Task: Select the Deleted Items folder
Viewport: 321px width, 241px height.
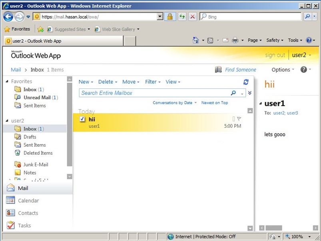Action: coord(38,153)
